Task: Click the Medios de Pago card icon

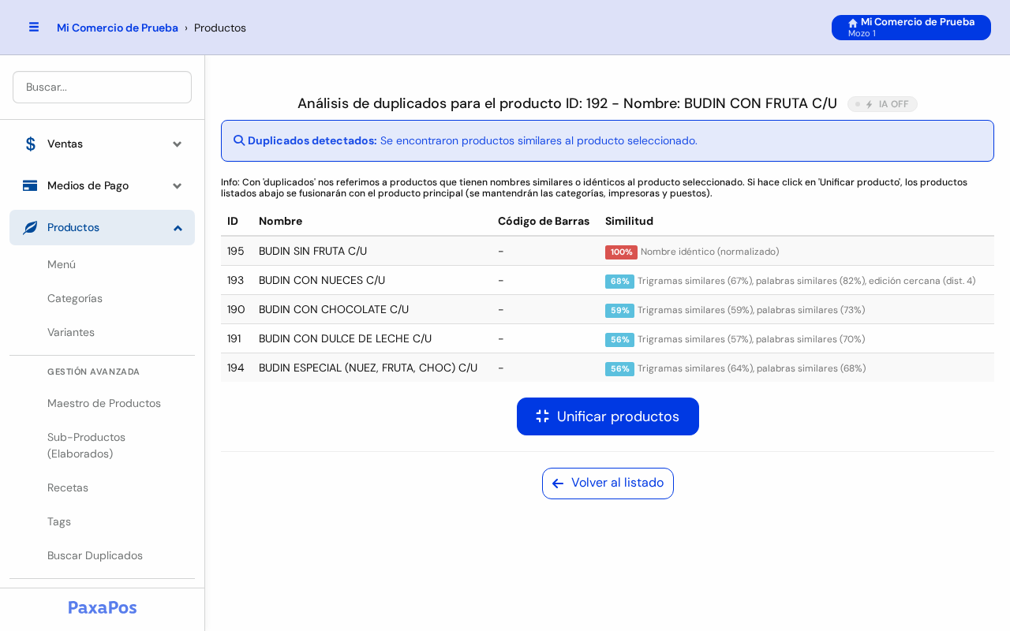Action: pos(30,185)
